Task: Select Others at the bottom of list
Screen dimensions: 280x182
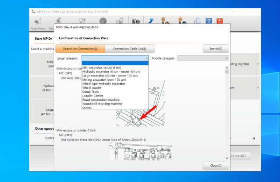Action: click(87, 108)
